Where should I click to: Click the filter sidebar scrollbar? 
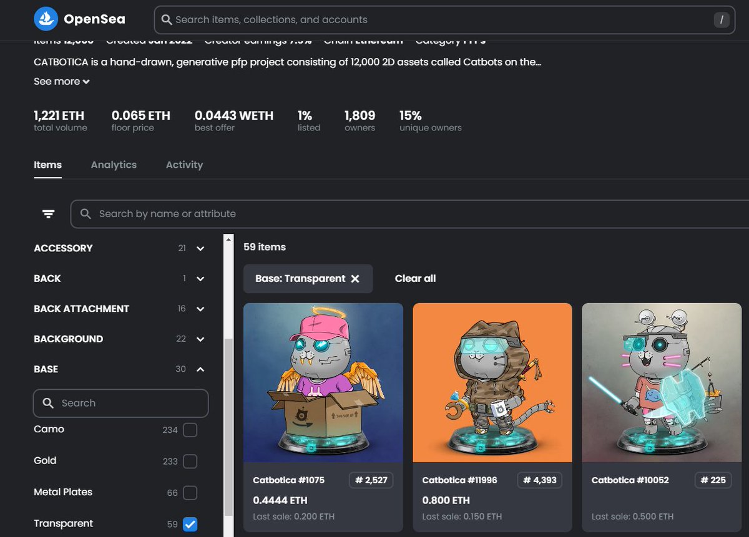point(228,427)
